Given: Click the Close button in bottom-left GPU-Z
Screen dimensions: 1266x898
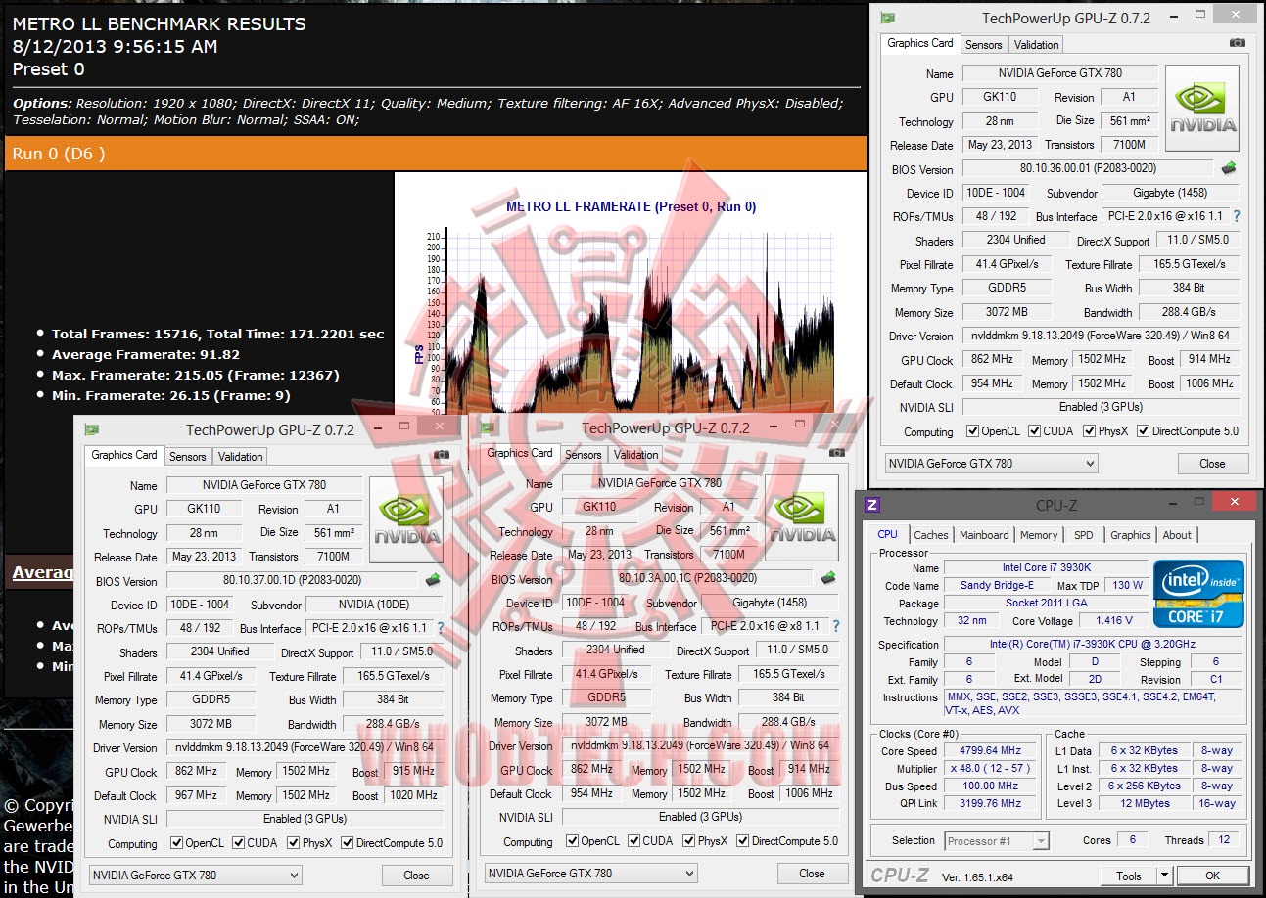Looking at the screenshot, I should (x=416, y=876).
